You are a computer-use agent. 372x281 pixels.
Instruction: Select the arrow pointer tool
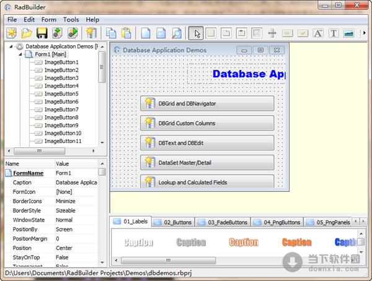[x=196, y=33]
